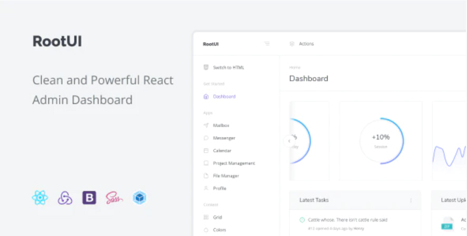Click the green clock icon on task
467x236 pixels.
coord(302,220)
